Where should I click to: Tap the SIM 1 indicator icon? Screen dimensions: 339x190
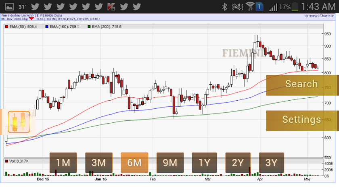tap(259, 7)
